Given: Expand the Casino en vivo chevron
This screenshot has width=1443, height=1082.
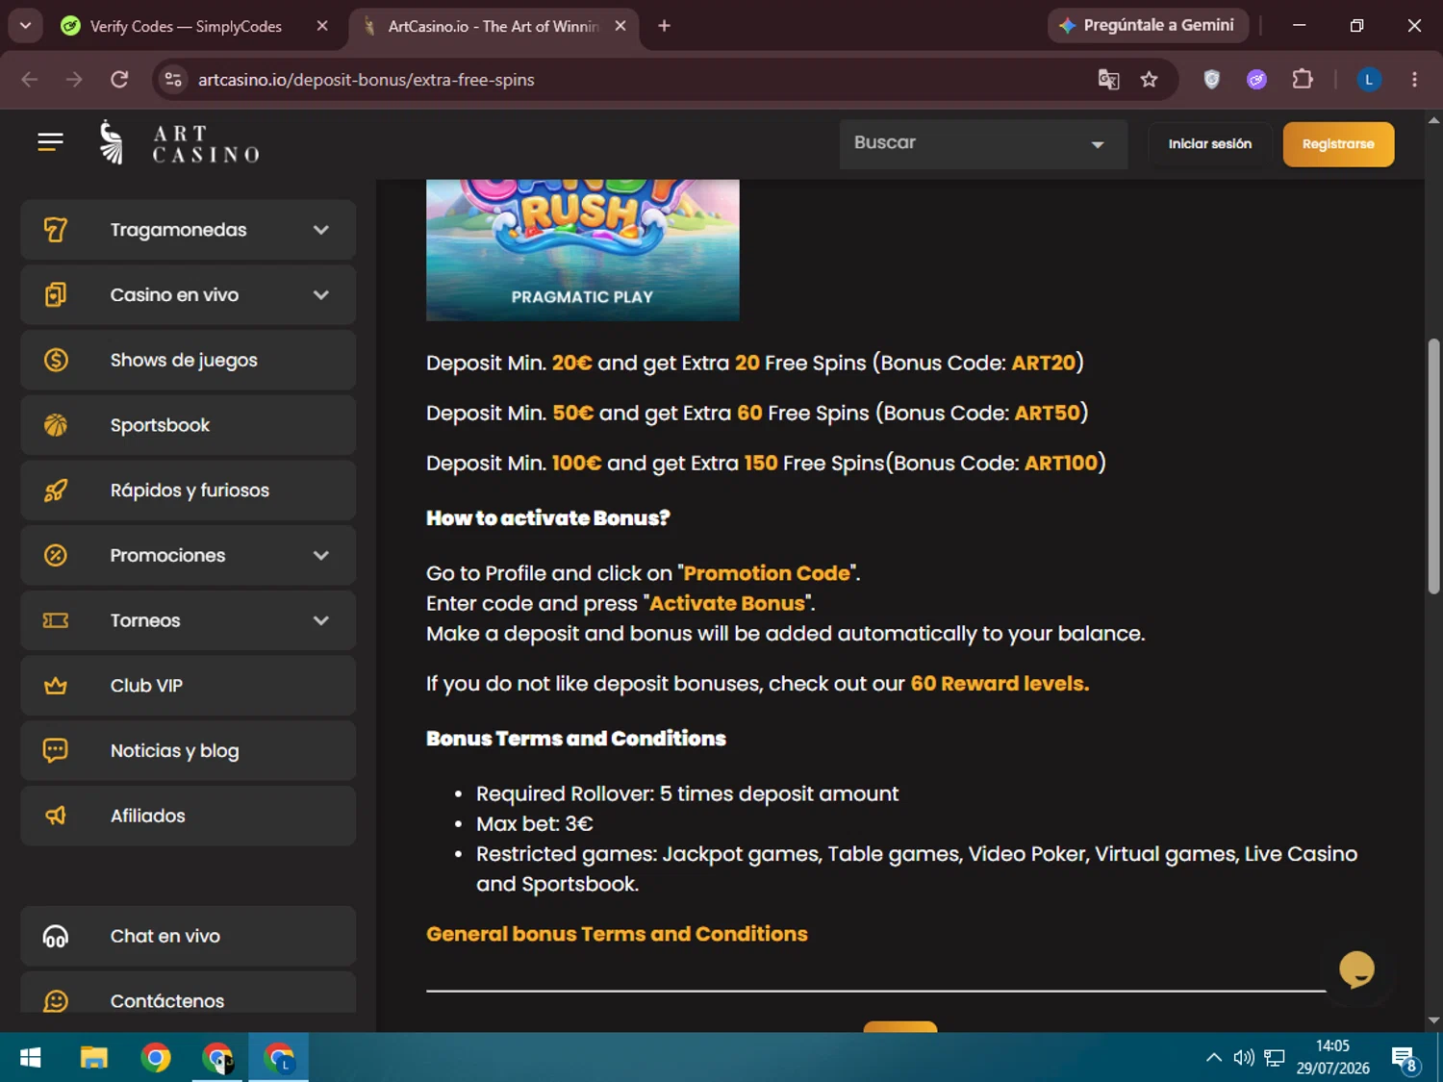Looking at the screenshot, I should tap(321, 294).
